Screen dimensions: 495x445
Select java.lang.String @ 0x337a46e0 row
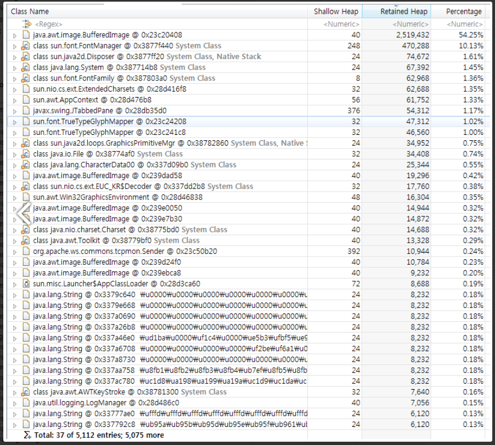[x=248, y=338]
